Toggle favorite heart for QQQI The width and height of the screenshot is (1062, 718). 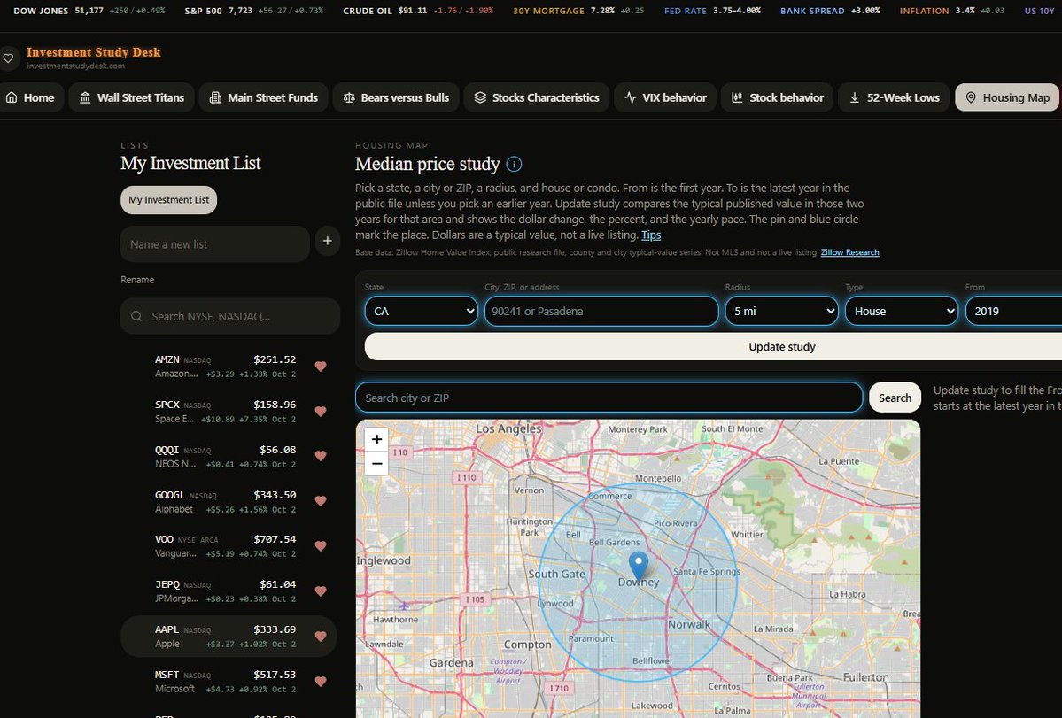[321, 456]
